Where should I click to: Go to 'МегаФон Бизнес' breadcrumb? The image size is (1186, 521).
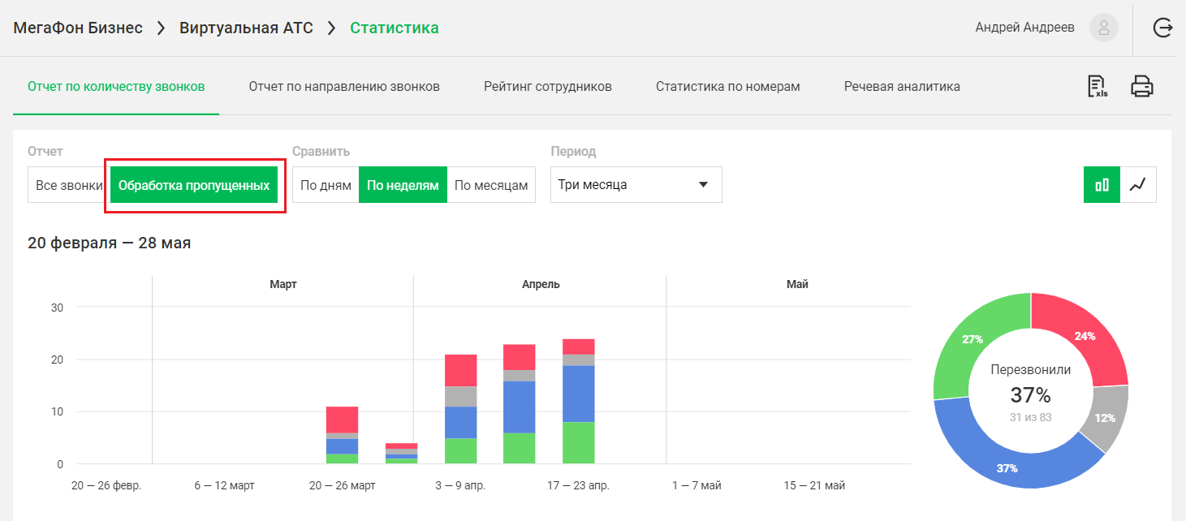click(x=78, y=28)
